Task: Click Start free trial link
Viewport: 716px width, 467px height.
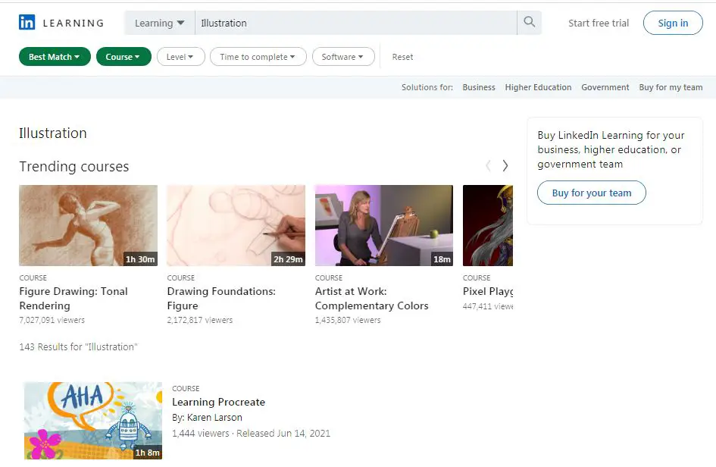Action: (599, 23)
